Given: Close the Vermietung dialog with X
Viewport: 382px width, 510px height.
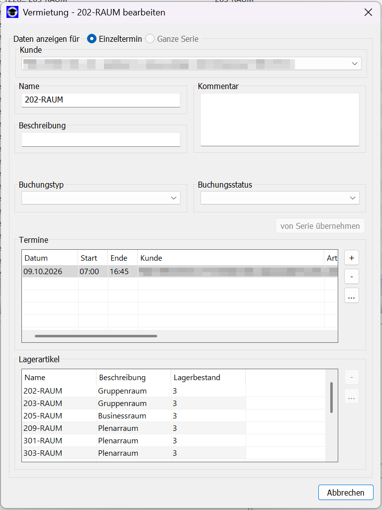Looking at the screenshot, I should point(368,12).
